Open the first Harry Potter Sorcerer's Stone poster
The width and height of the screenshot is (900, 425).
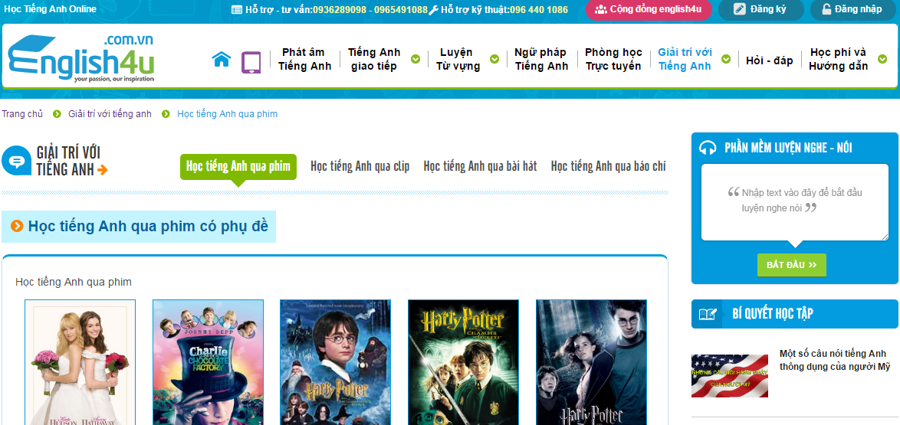point(335,362)
